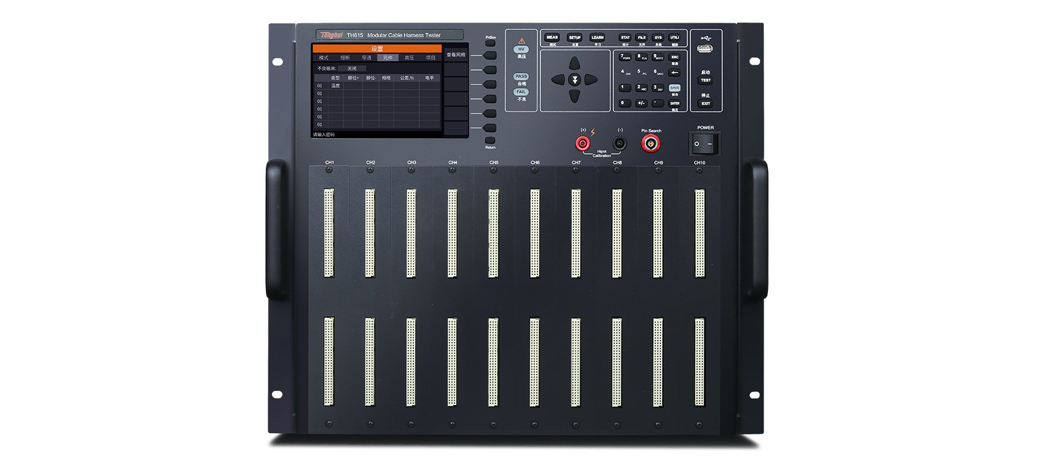Click the red positive Hipot terminal
The image size is (1040, 465).
[583, 144]
